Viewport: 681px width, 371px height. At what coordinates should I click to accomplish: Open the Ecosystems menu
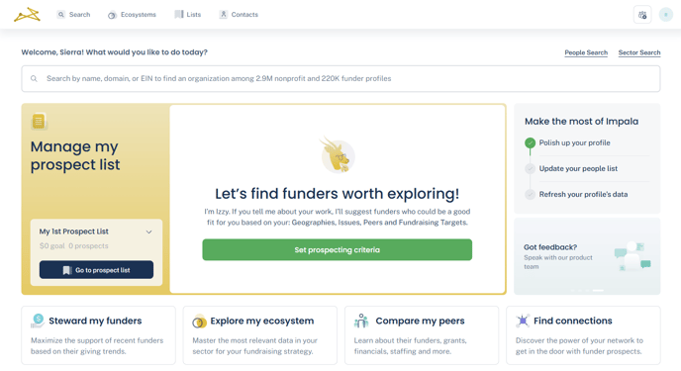[x=132, y=14]
